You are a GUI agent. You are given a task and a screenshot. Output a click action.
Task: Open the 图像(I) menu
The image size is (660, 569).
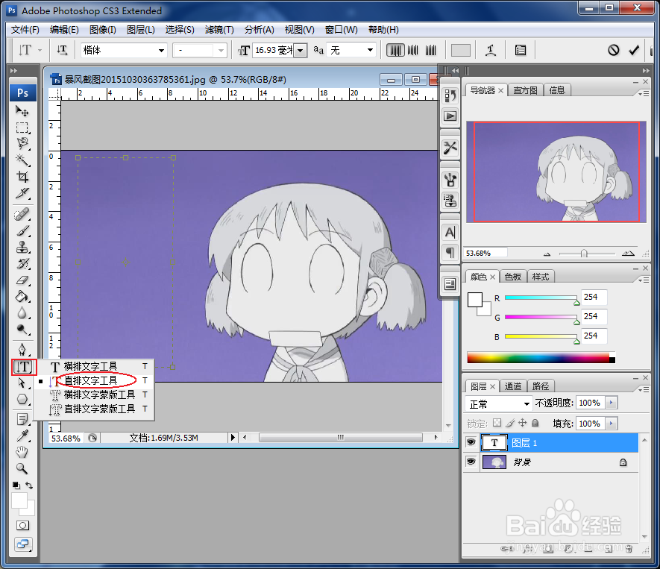coord(103,30)
